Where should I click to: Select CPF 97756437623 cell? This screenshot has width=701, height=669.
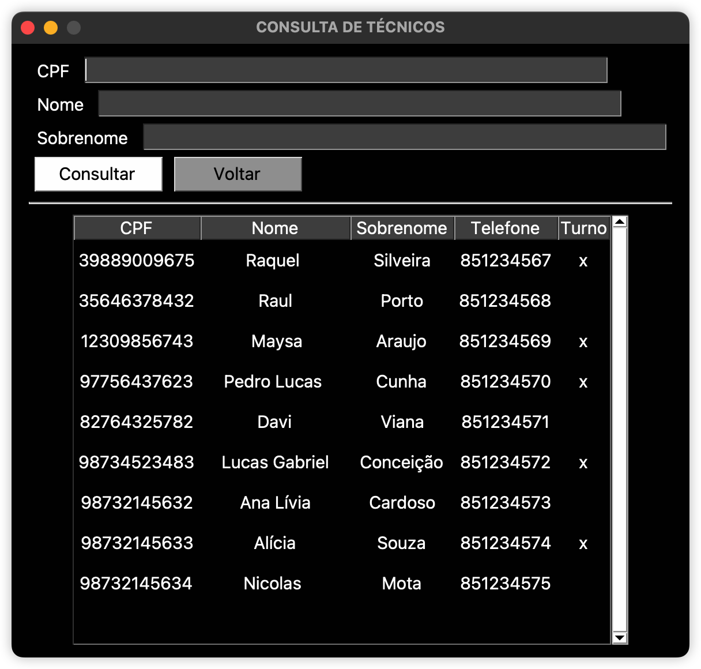[137, 382]
